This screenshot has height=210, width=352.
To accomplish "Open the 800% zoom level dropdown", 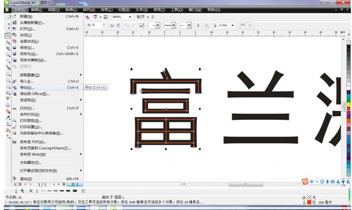I will click(130, 17).
